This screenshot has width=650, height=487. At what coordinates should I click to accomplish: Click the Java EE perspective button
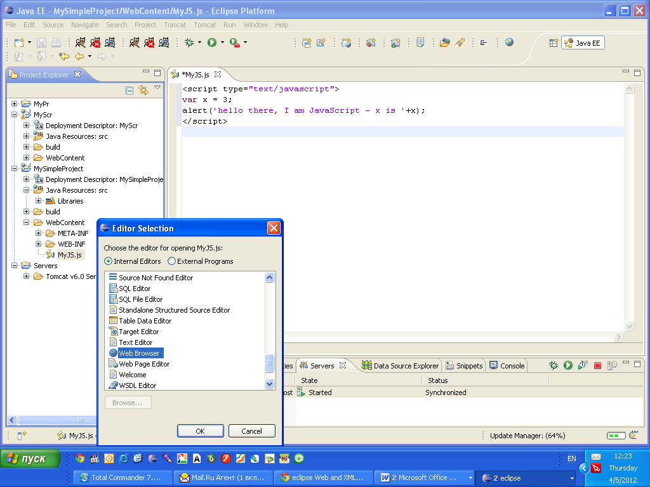click(583, 43)
